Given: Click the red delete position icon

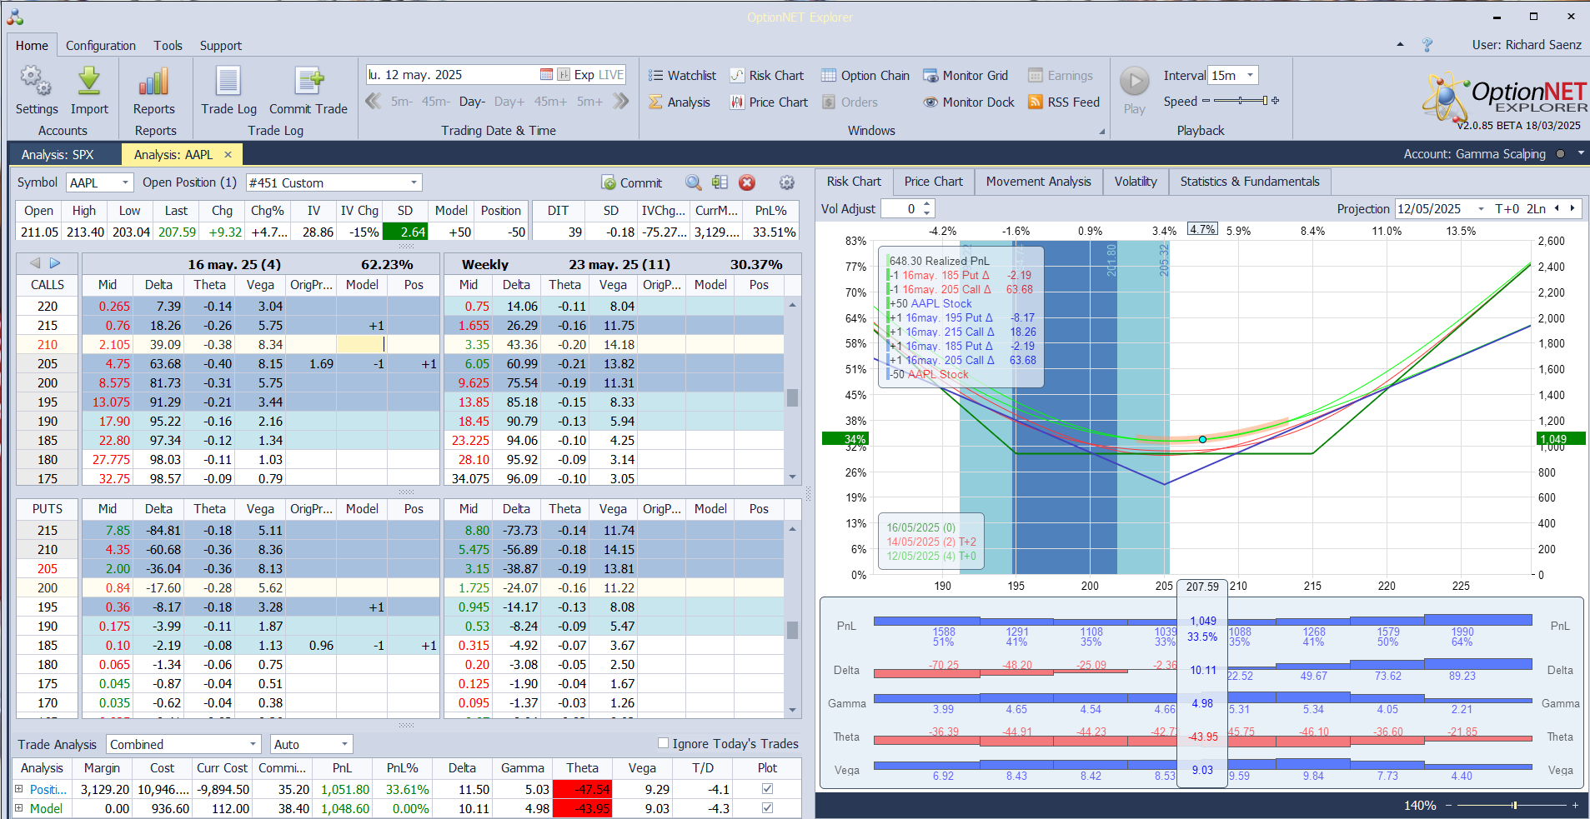Looking at the screenshot, I should point(747,182).
